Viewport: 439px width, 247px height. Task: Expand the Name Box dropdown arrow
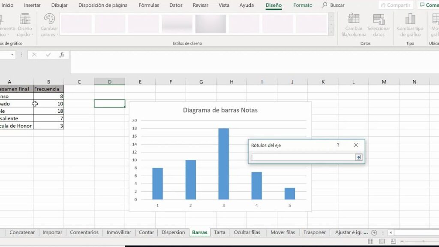[x=12, y=55]
